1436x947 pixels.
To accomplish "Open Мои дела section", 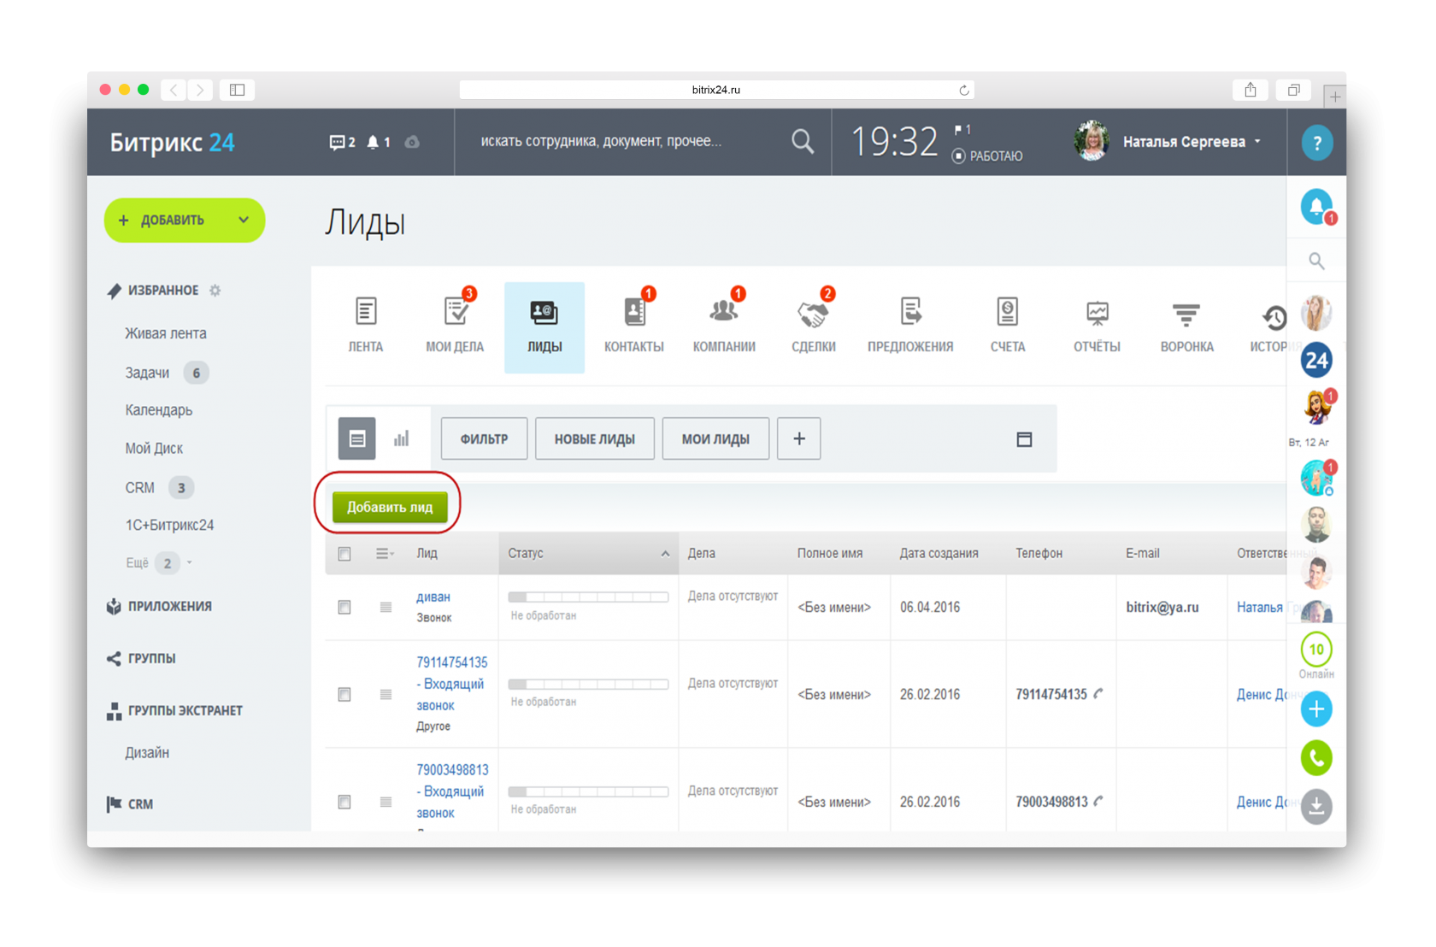I will click(455, 326).
